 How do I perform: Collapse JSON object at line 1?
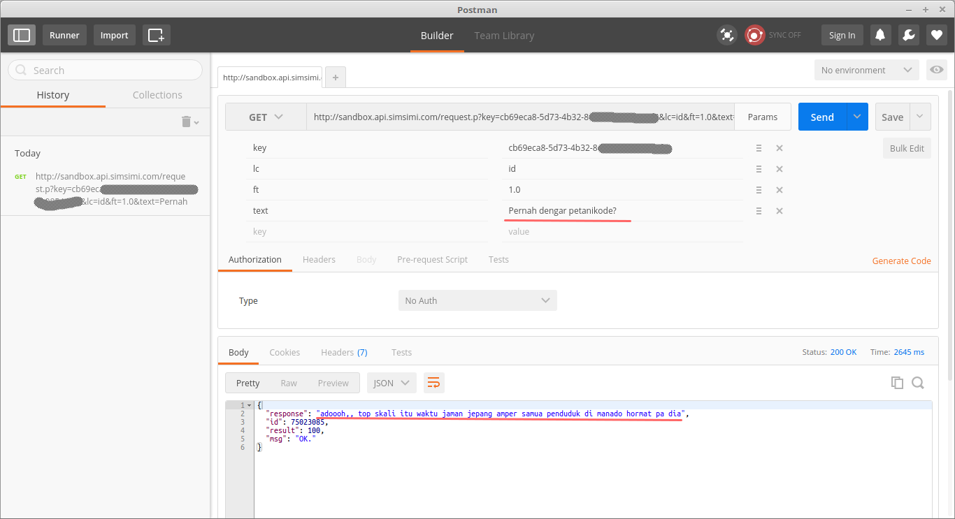point(249,405)
